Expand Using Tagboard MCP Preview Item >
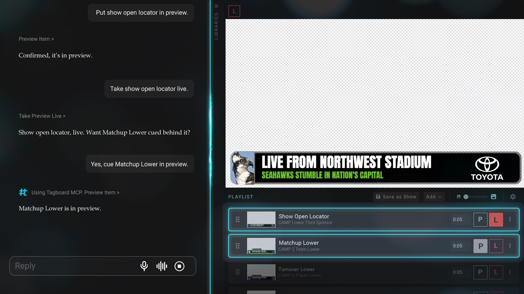 (x=75, y=192)
